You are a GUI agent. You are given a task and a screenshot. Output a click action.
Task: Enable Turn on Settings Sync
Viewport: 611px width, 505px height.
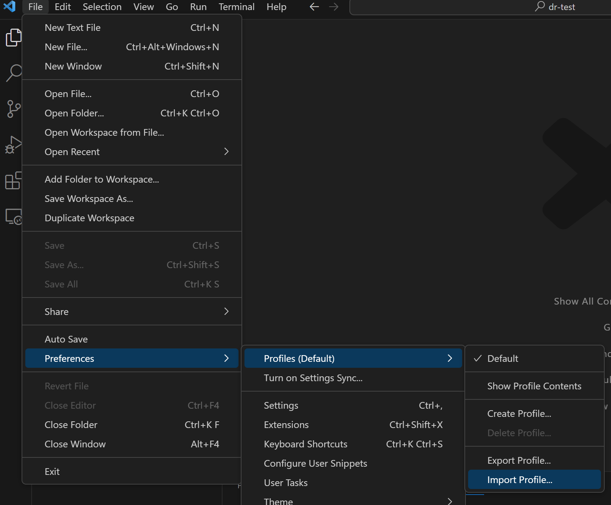coord(313,378)
